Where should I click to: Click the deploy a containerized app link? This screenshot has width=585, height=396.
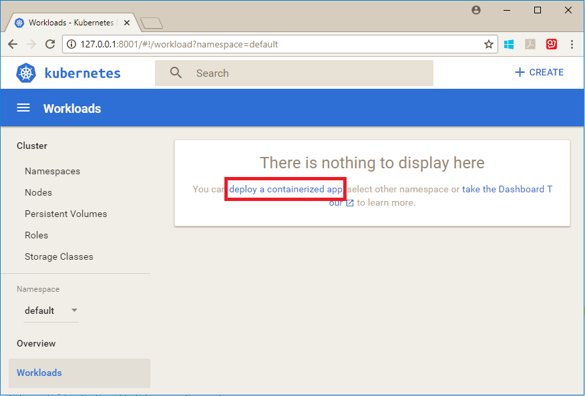tap(286, 189)
